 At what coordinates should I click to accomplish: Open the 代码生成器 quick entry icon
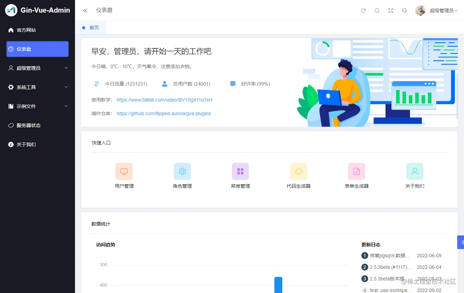point(299,171)
